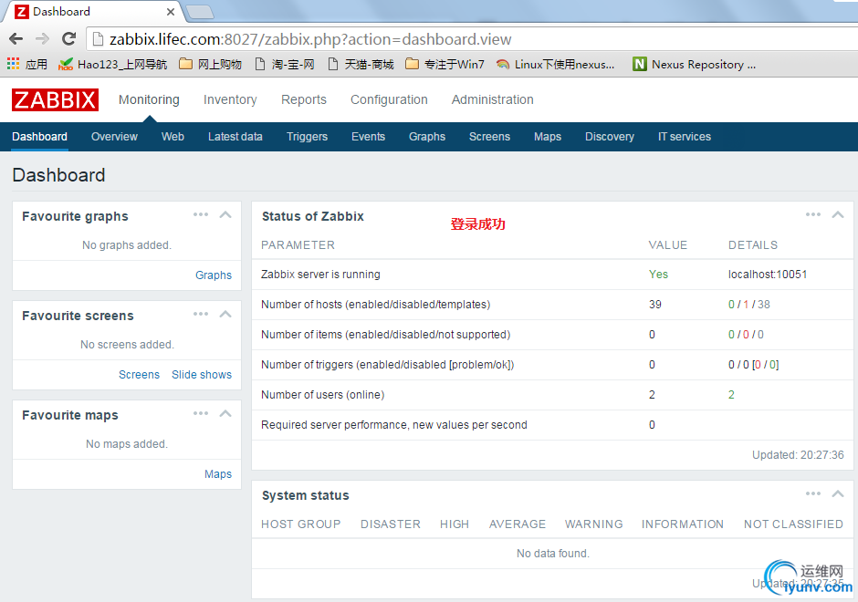
Task: Collapse the Favourite screens widget
Action: 225,315
